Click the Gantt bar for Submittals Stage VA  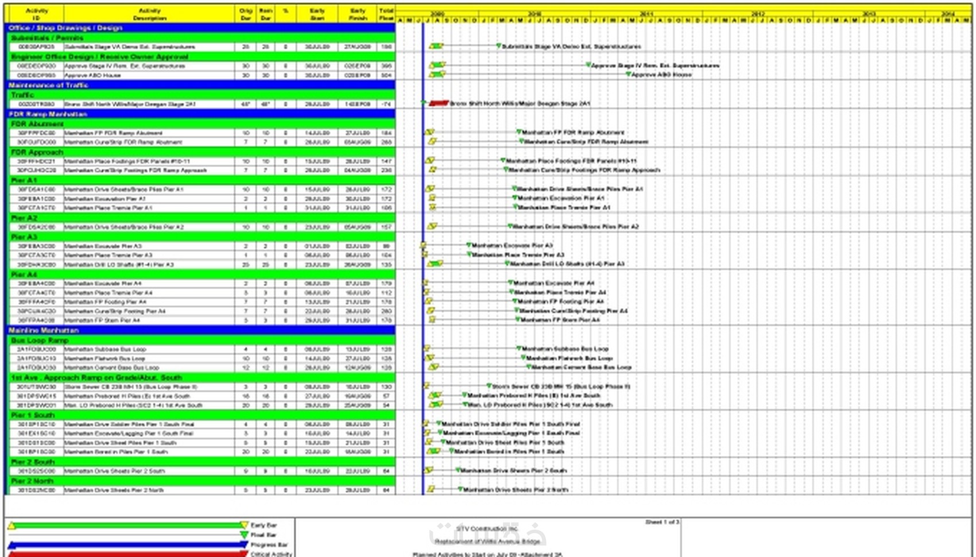[x=436, y=46]
